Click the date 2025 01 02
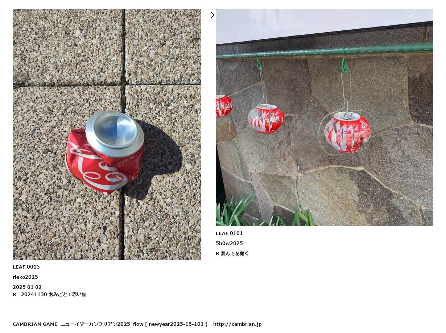 (x=27, y=287)
